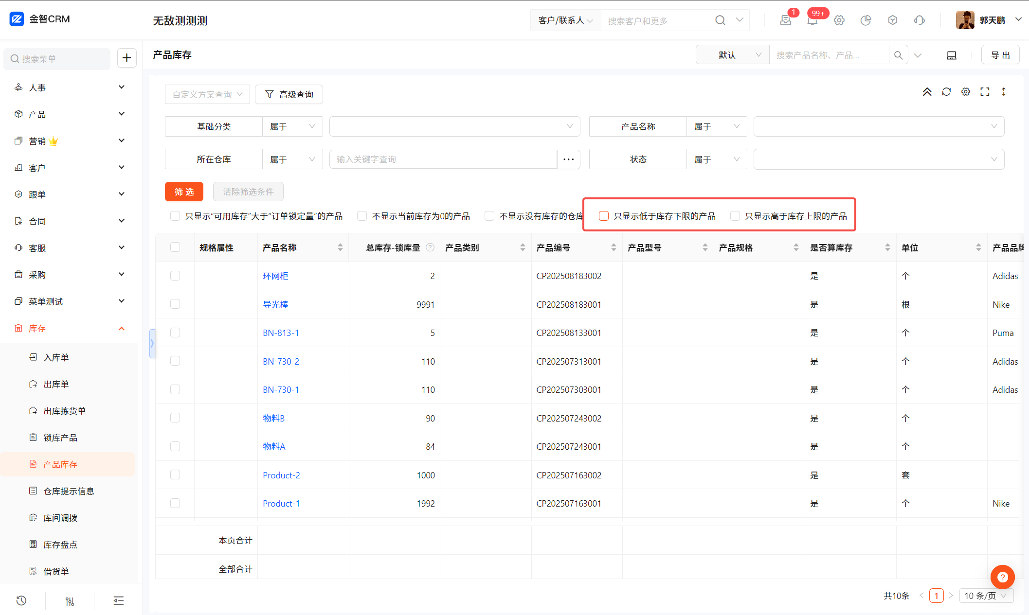Click the orange help question bubble

click(1002, 577)
